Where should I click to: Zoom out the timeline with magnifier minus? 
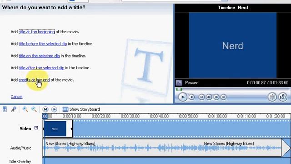click(x=34, y=109)
